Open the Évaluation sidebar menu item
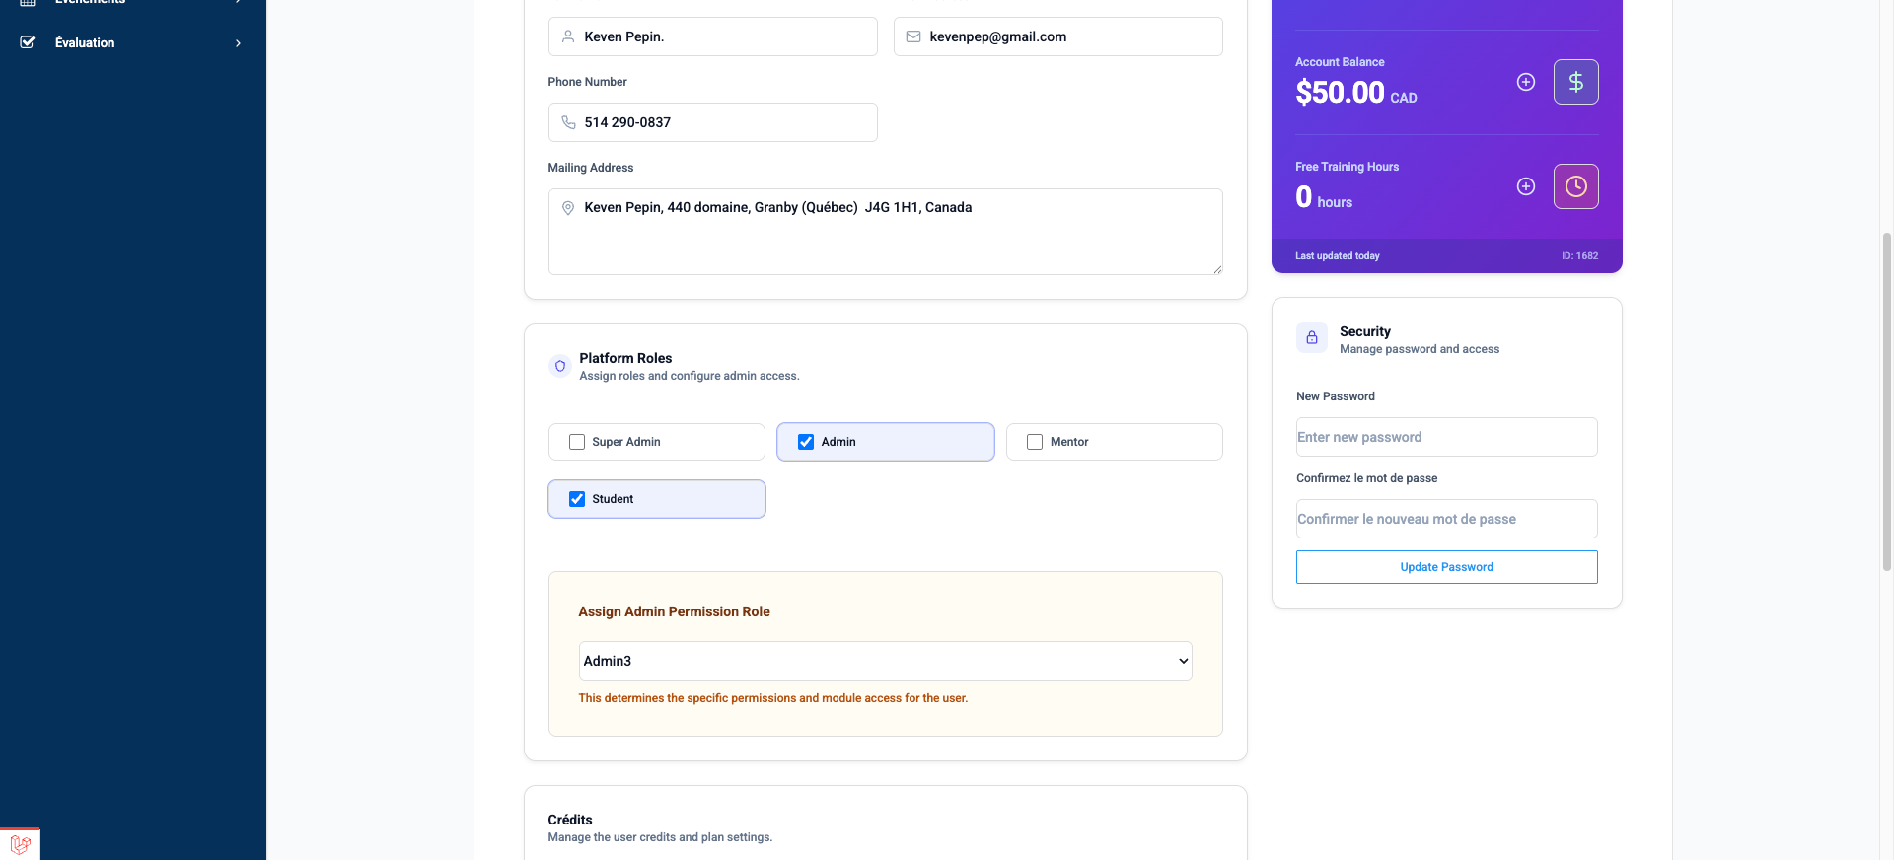 (85, 43)
